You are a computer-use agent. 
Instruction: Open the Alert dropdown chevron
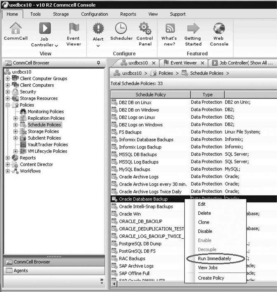(x=98, y=46)
